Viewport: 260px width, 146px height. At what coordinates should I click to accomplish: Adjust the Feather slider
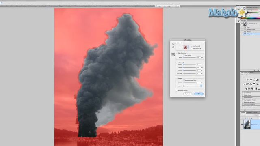(189, 68)
